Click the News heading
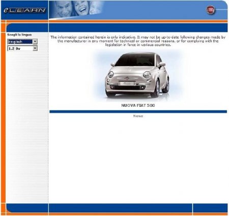This screenshot has height=216, width=229. coord(138,116)
